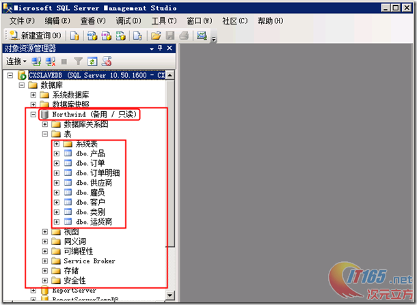Select the dbo.供应商 table
Viewport: 417px width, 305px height.
94,183
